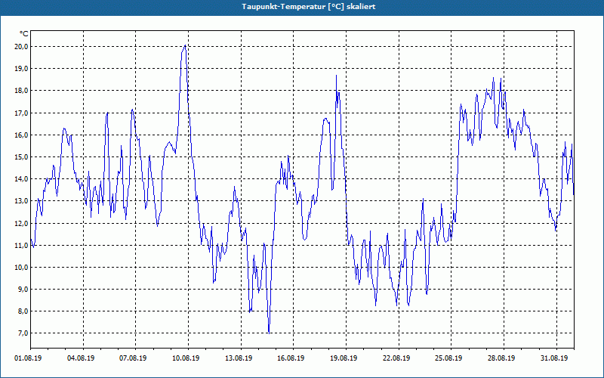604x378 pixels.
Task: Click the 25.08.19 date label
Action: [448, 358]
